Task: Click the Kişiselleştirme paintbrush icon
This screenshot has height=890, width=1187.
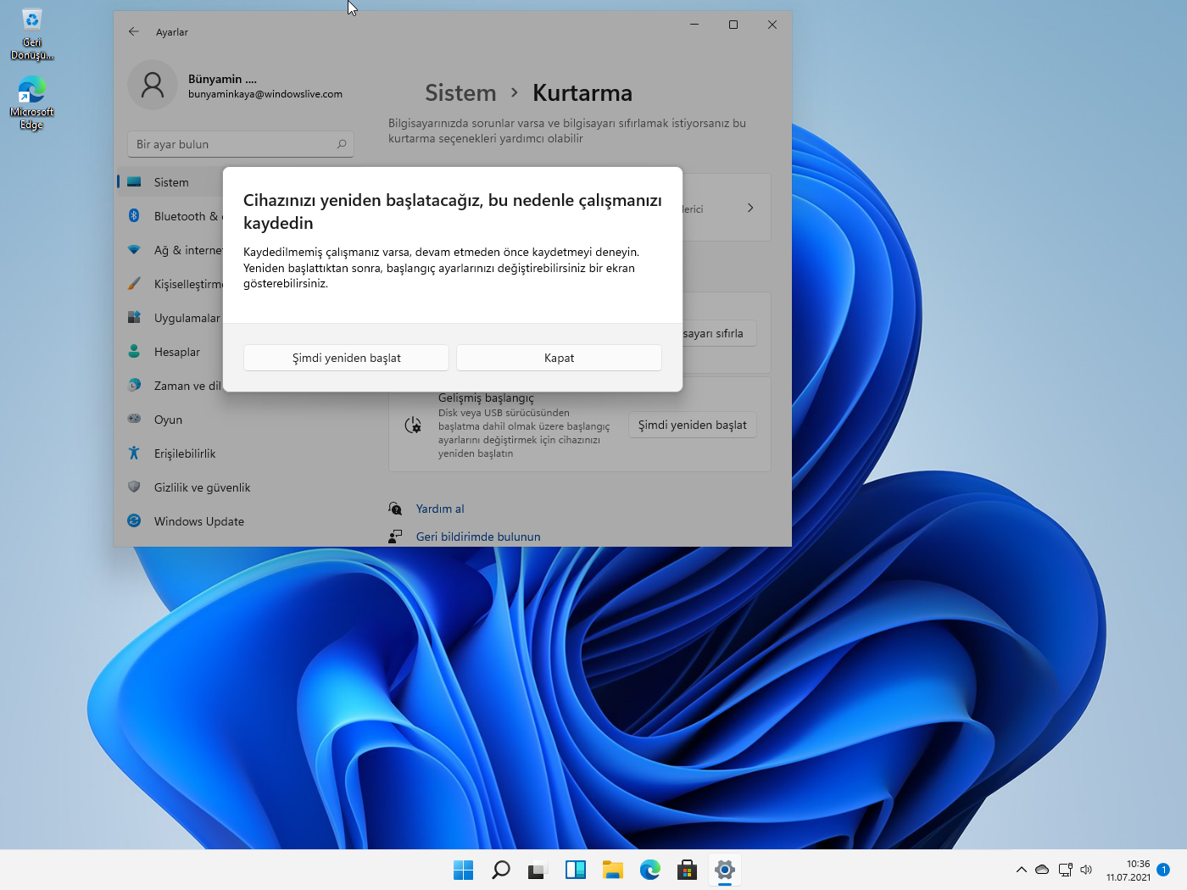Action: [134, 283]
